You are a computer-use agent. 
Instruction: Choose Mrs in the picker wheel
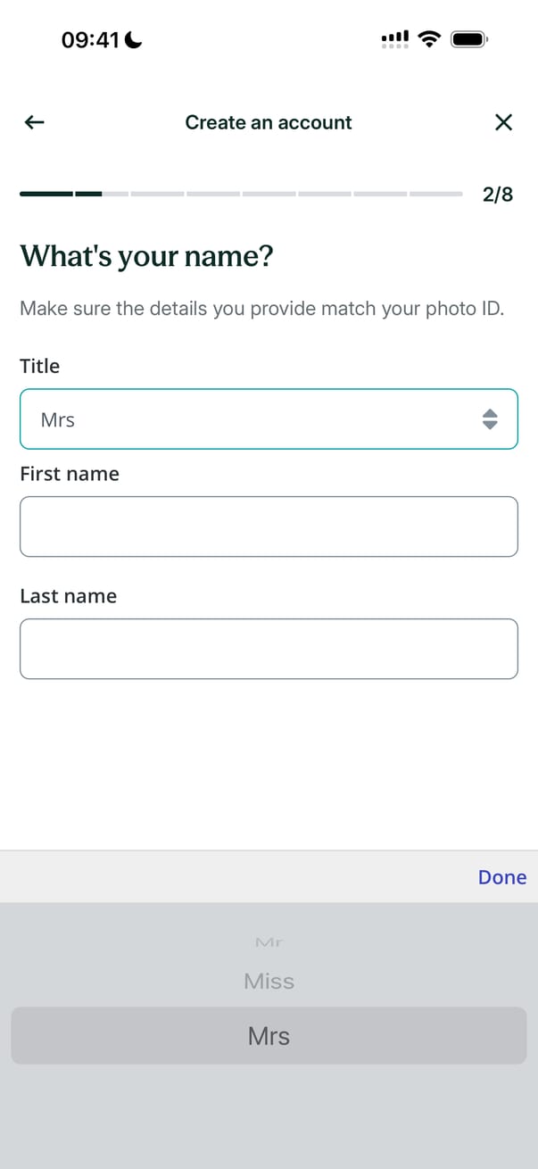click(269, 1036)
